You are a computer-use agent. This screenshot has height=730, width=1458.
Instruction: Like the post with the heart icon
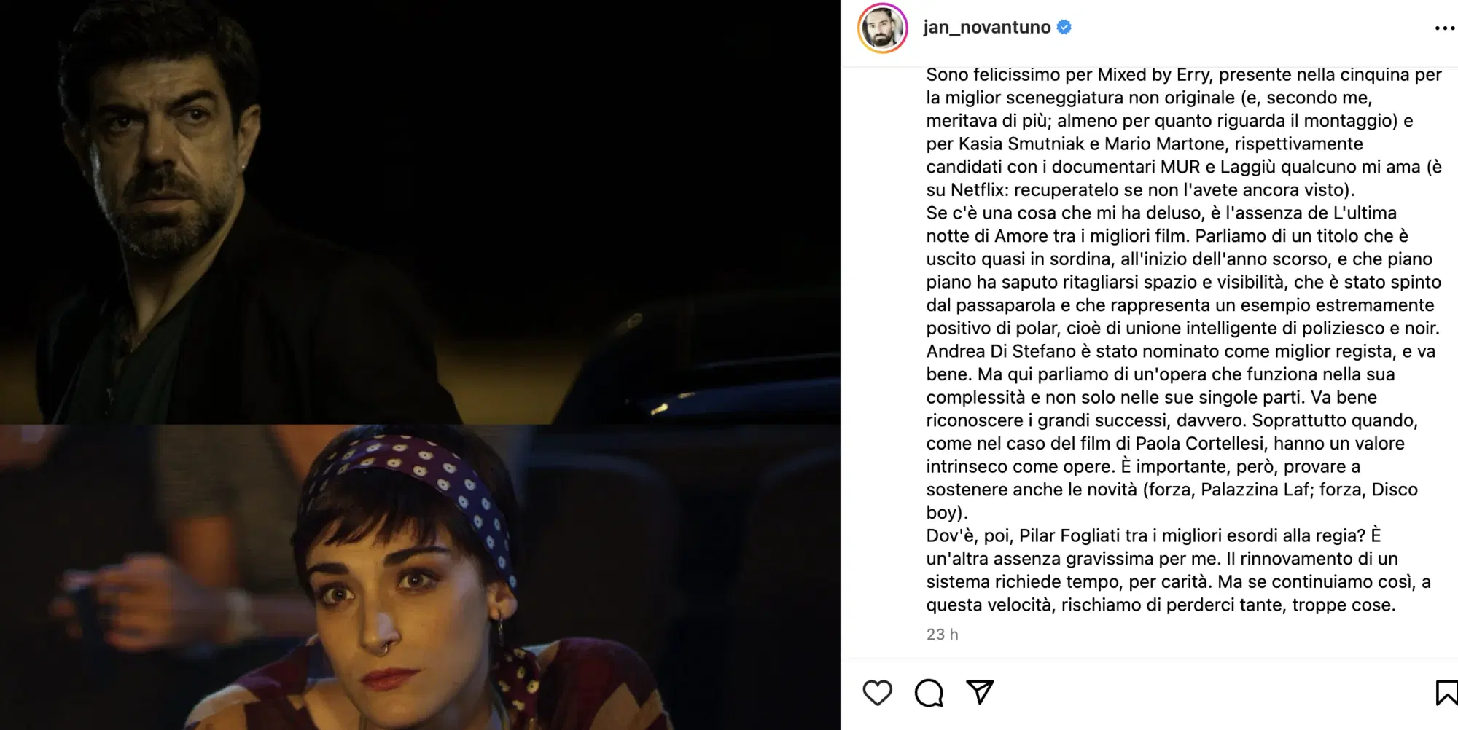point(877,693)
